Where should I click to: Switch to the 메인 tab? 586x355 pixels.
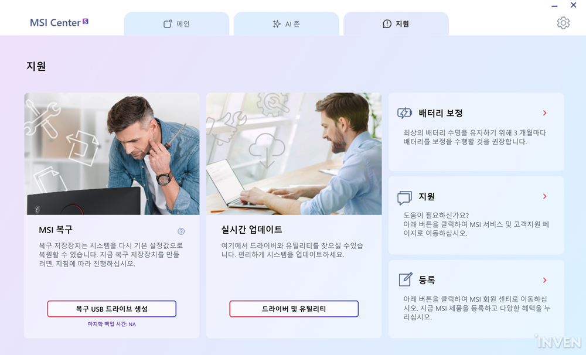pyautogui.click(x=176, y=24)
